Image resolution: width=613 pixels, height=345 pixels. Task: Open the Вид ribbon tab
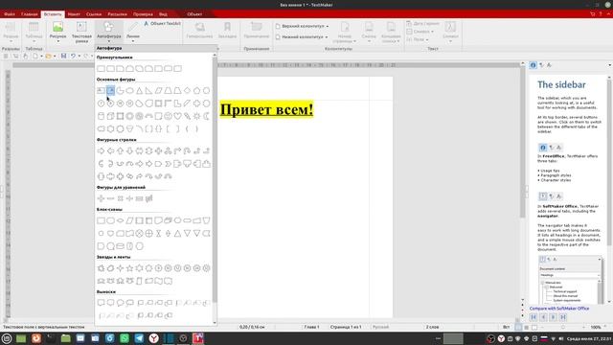pos(163,14)
